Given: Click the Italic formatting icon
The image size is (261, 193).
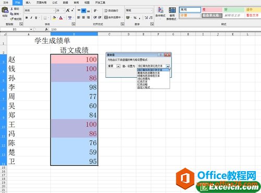Looking at the screenshot, I should pyautogui.click(x=31, y=18).
